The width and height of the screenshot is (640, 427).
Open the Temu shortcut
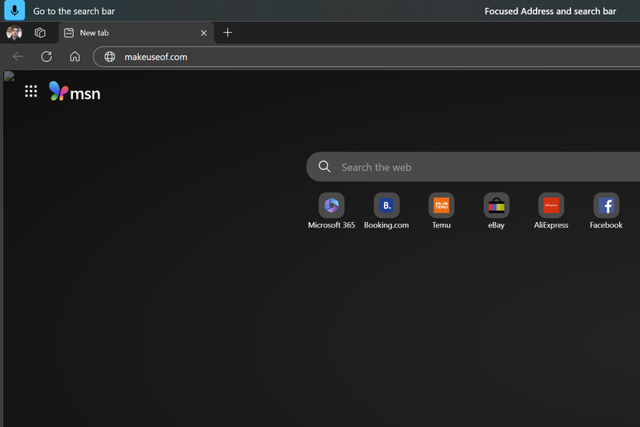tap(441, 211)
